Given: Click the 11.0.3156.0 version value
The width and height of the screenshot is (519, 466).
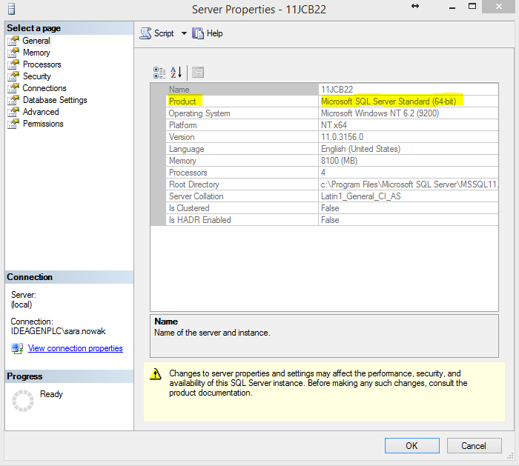Looking at the screenshot, I should coord(342,137).
